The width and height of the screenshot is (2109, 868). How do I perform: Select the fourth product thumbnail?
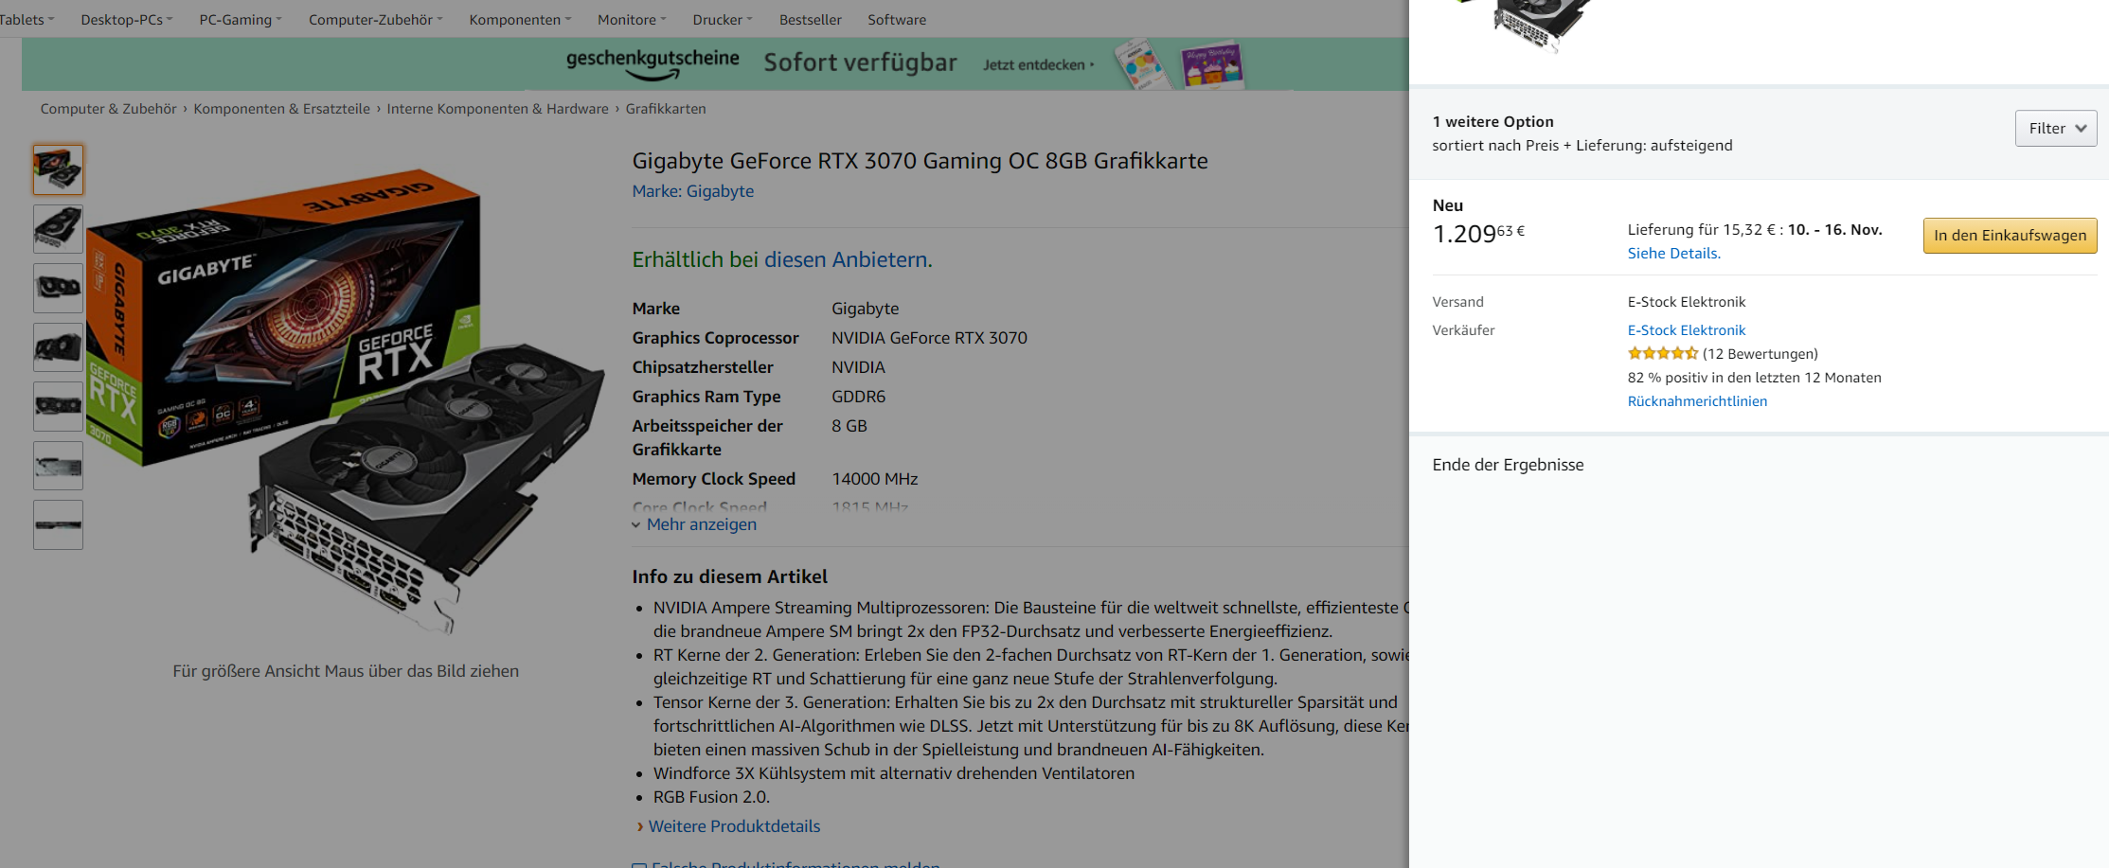click(x=58, y=347)
